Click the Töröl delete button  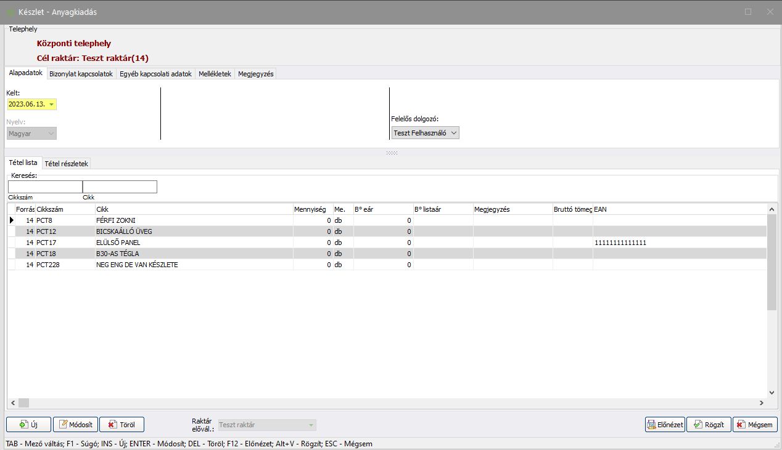pyautogui.click(x=121, y=425)
